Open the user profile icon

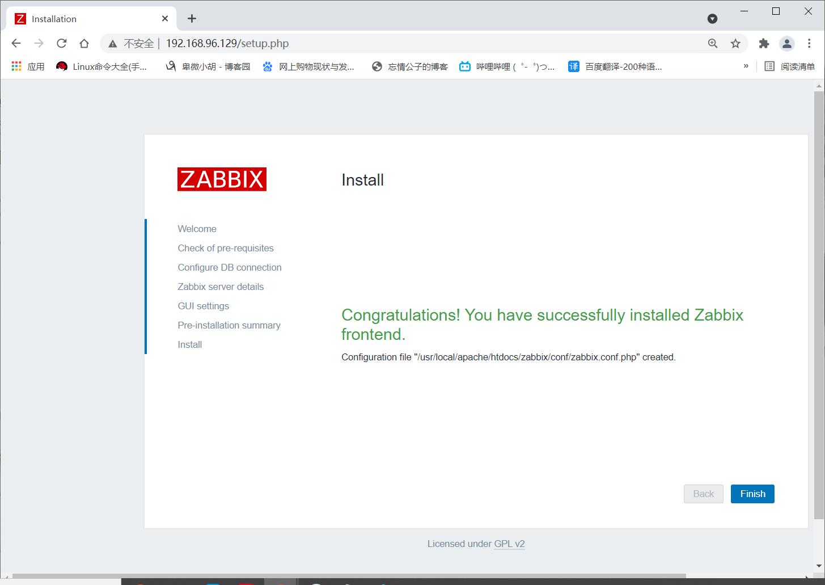[786, 44]
